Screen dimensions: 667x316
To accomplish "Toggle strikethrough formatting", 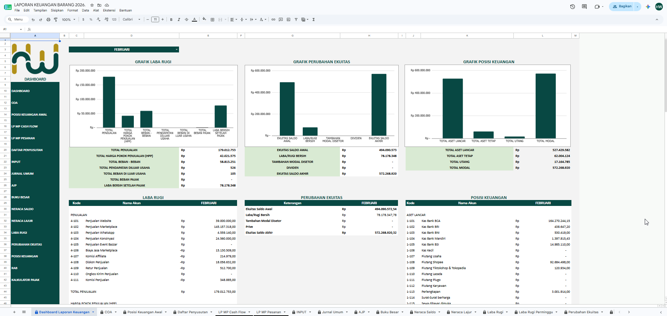I will [x=186, y=20].
